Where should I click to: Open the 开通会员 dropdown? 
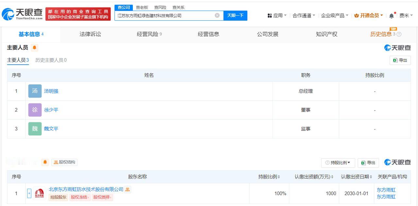point(369,15)
